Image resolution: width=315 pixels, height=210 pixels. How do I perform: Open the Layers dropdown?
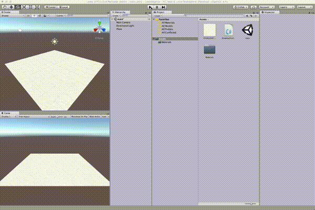coord(287,7)
